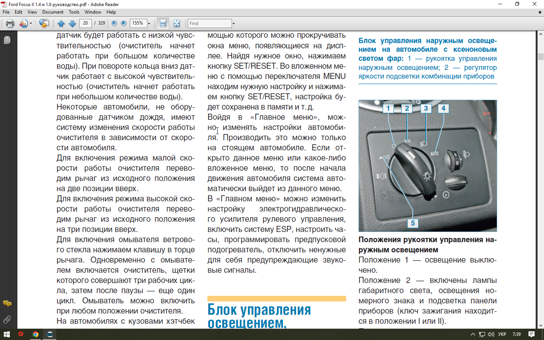The height and width of the screenshot is (340, 544).
Task: Click the globe and document toolbar icon
Action: click(44, 23)
